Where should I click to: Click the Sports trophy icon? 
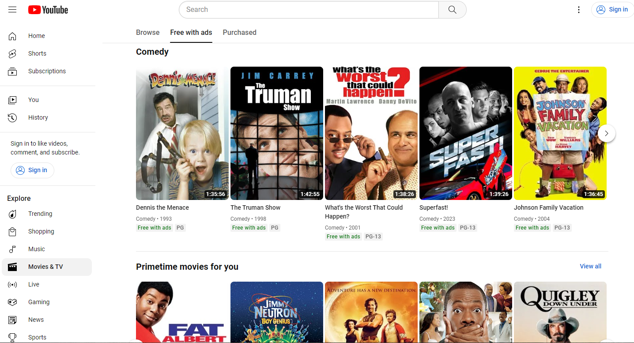coord(12,337)
